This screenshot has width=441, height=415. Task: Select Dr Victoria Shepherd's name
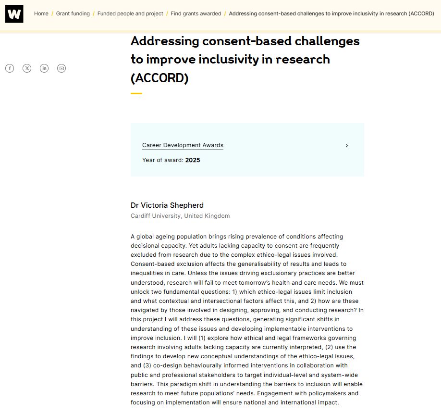167,205
